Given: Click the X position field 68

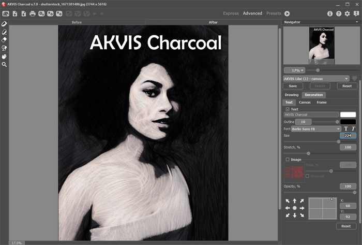Looking at the screenshot, I should (x=348, y=206).
